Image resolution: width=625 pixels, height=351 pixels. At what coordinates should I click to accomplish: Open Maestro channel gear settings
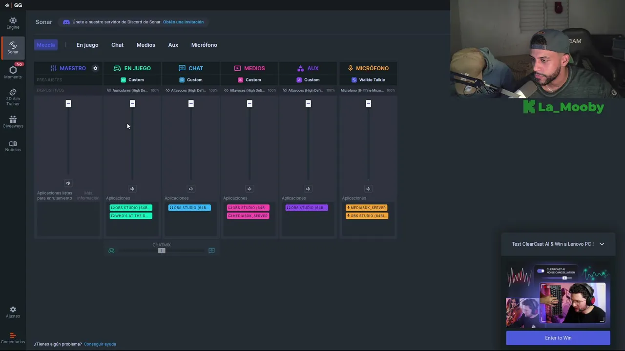(95, 68)
